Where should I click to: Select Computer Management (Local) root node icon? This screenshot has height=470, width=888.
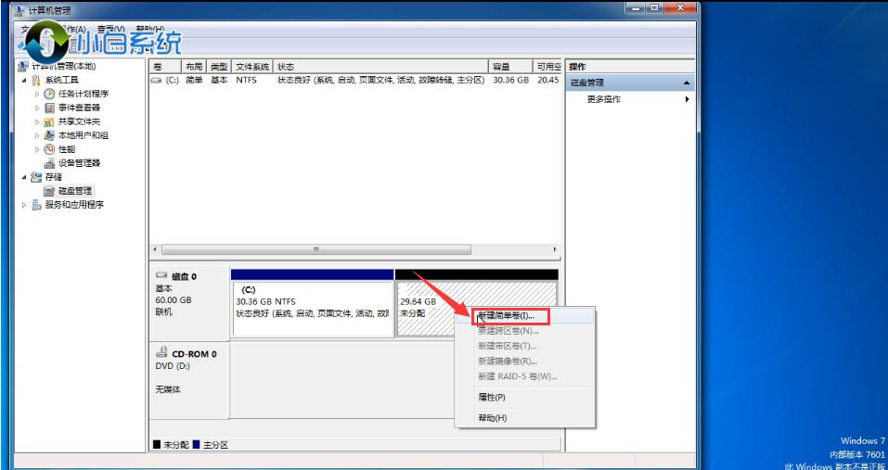22,67
